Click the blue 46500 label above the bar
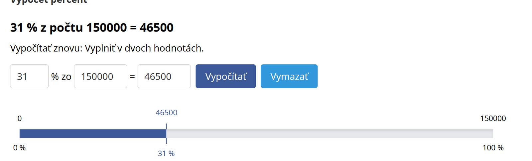This screenshot has width=532, height=161. (166, 113)
